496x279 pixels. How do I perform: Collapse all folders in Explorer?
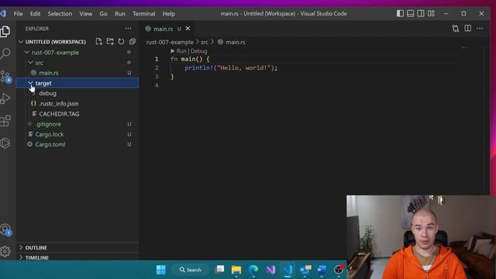pyautogui.click(x=133, y=41)
